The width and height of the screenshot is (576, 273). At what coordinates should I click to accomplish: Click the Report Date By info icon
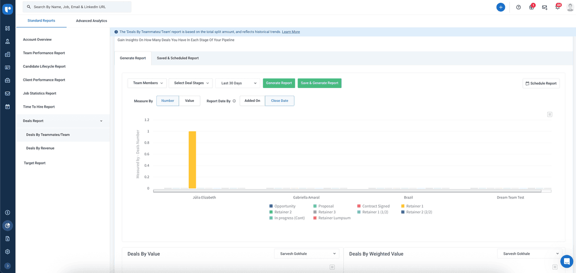click(234, 101)
